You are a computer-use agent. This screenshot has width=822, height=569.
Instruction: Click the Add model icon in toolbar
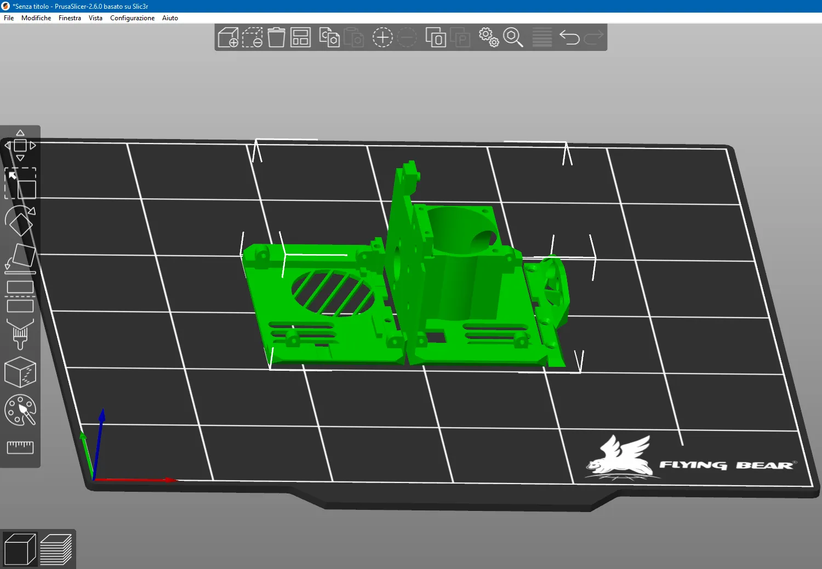(x=228, y=38)
